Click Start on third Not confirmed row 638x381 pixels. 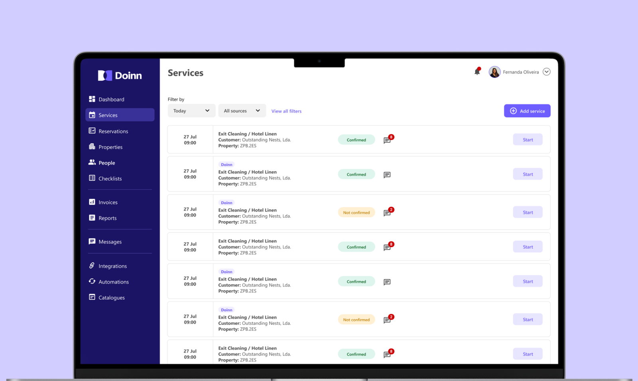[x=528, y=212]
